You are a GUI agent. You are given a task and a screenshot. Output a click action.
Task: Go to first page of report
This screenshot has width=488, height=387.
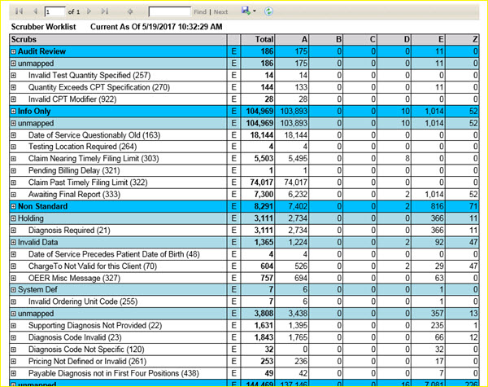coord(18,12)
